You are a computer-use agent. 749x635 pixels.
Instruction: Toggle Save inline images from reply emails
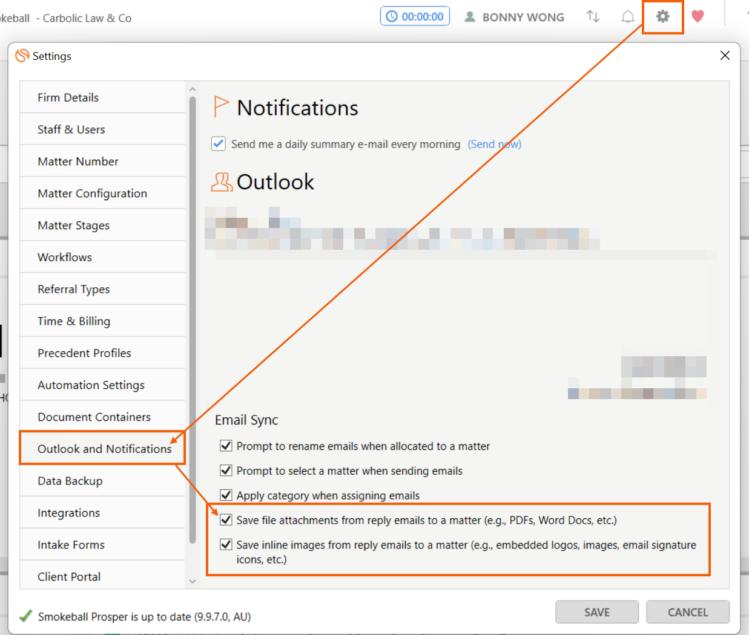click(x=226, y=544)
